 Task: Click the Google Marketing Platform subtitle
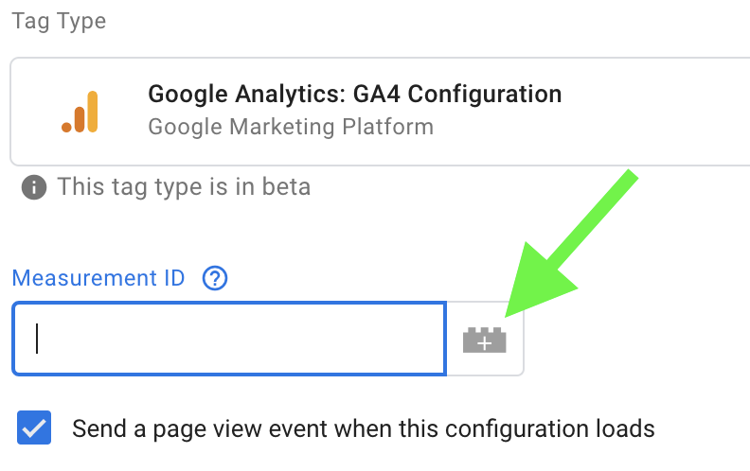click(291, 126)
